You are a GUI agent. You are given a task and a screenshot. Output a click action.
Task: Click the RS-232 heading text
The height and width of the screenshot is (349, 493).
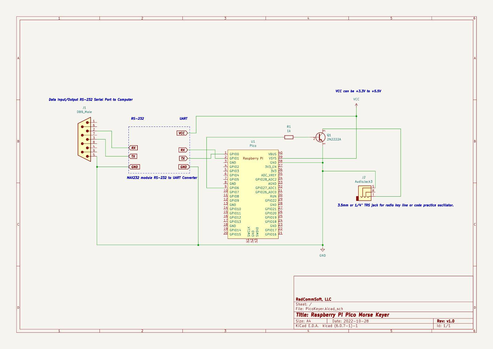137,118
